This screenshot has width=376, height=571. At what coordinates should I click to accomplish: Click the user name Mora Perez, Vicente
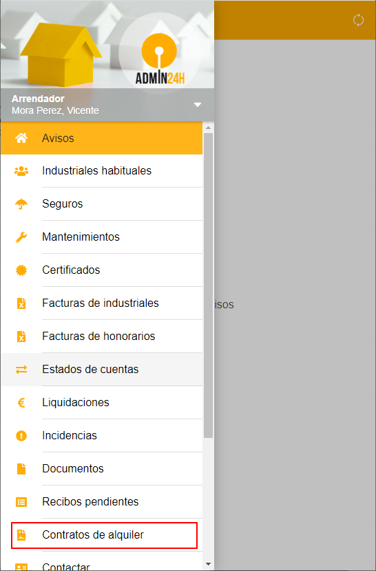coord(55,110)
